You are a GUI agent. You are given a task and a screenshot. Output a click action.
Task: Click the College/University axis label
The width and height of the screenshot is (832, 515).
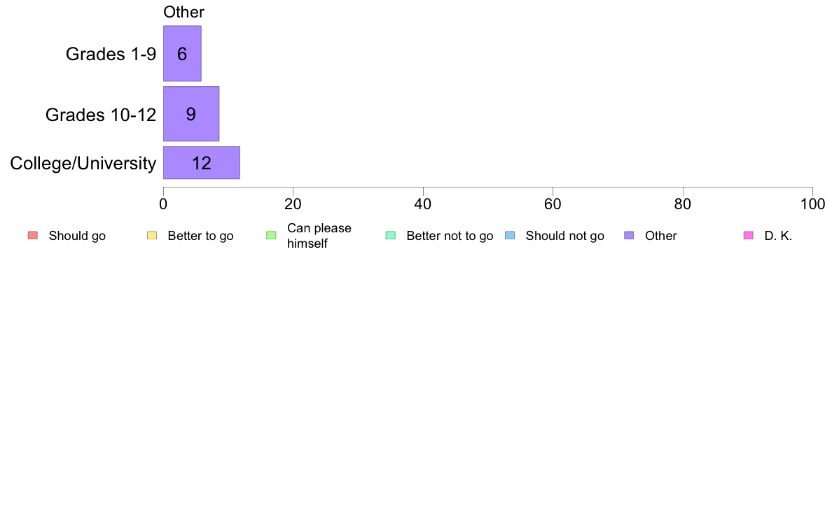(x=83, y=163)
